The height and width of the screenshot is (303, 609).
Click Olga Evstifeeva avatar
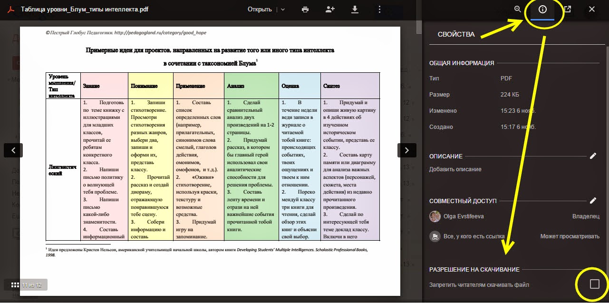point(435,216)
